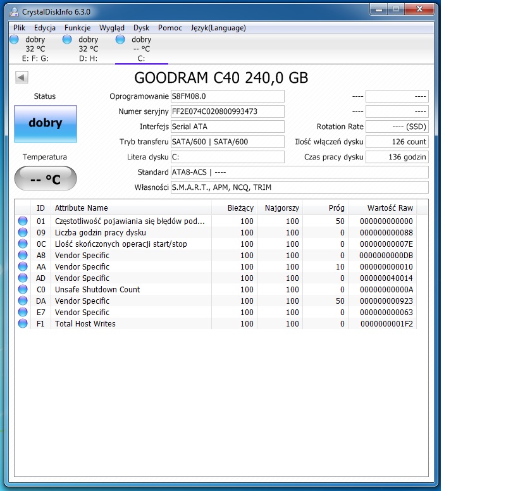
Task: Click the Tryb transferu field
Action: click(x=228, y=142)
